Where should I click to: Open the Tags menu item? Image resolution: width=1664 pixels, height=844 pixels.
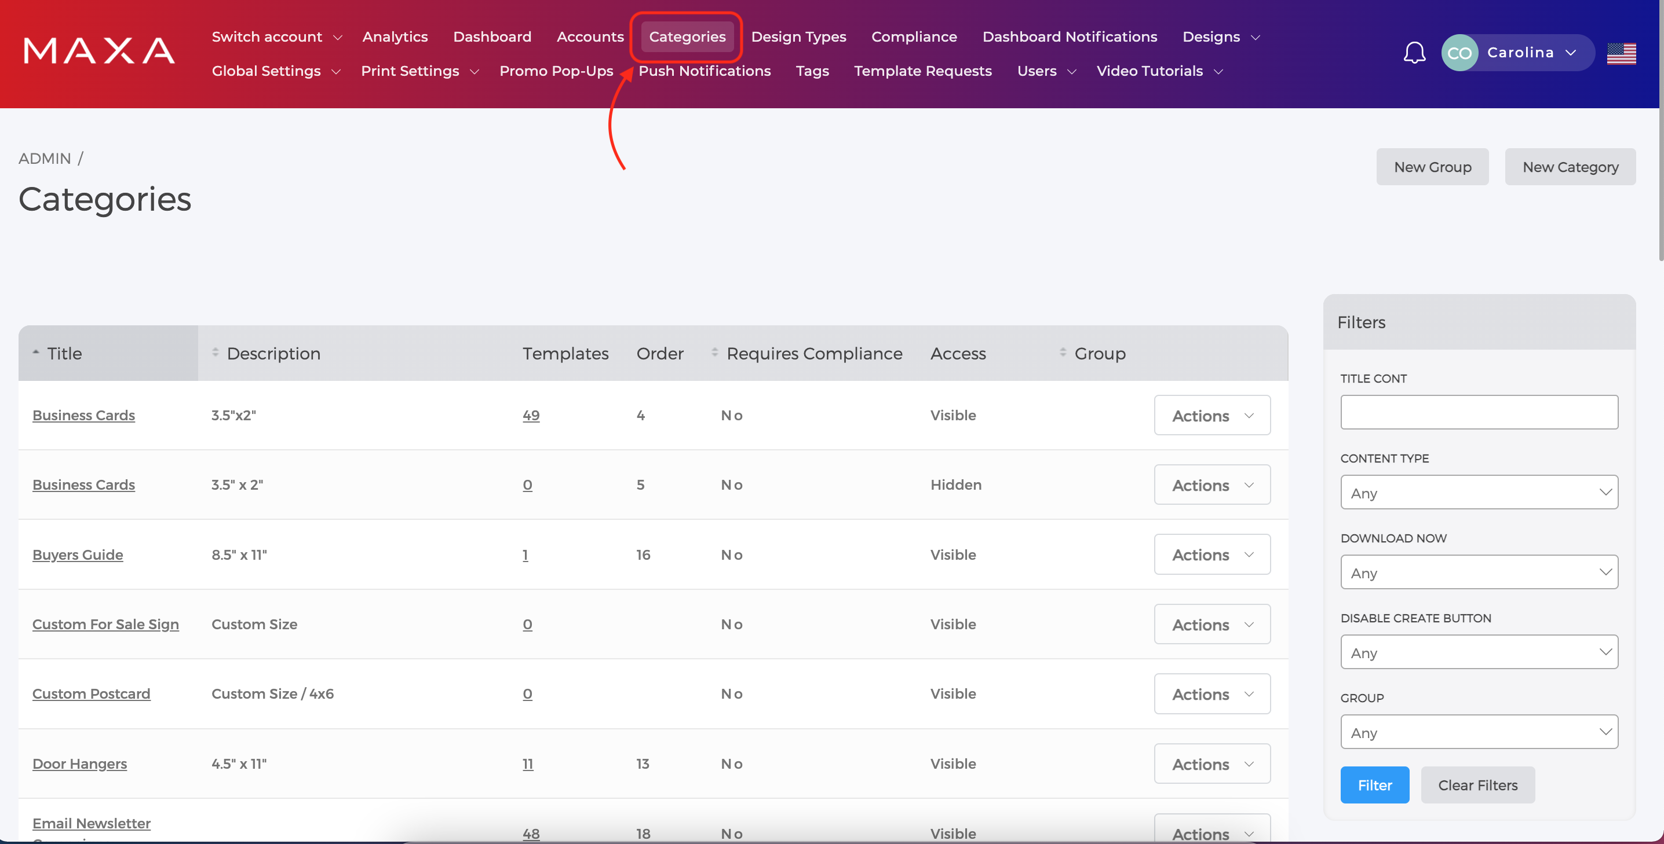(x=812, y=71)
